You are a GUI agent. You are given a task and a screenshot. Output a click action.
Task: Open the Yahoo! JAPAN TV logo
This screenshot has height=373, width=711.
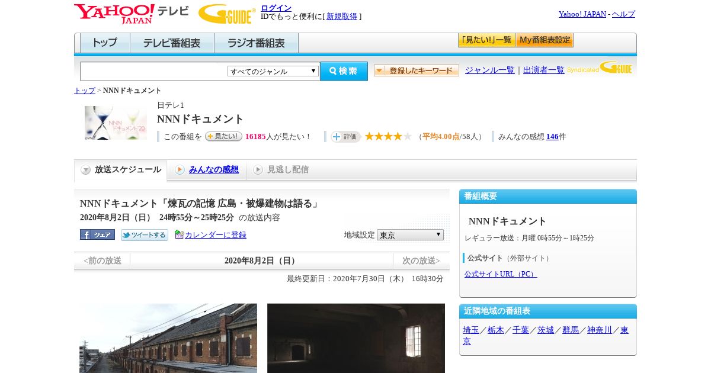click(x=132, y=14)
